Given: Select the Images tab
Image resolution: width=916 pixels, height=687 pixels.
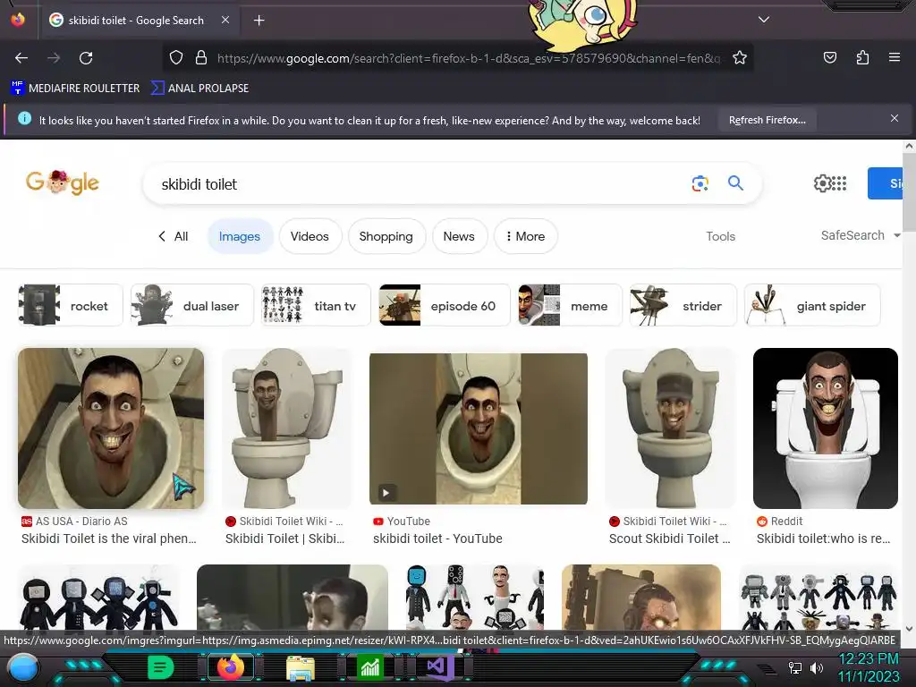Looking at the screenshot, I should [x=240, y=236].
